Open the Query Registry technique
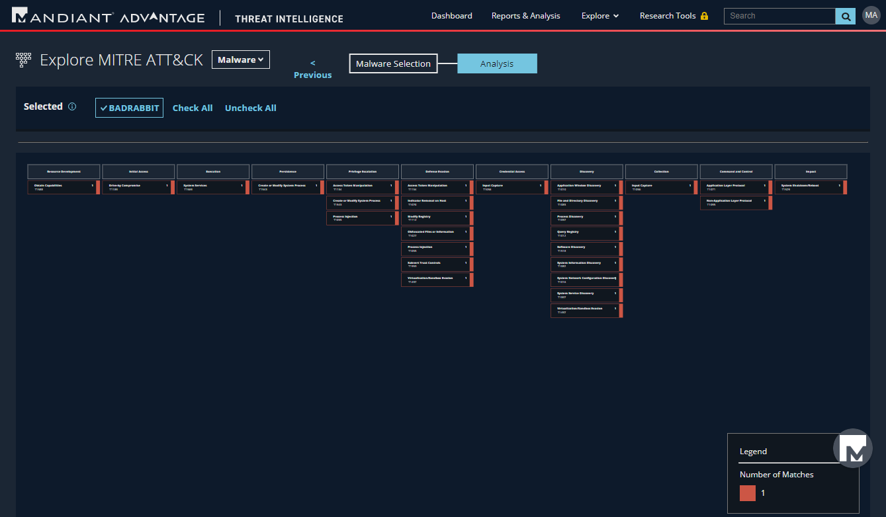This screenshot has height=517, width=886. click(587, 233)
